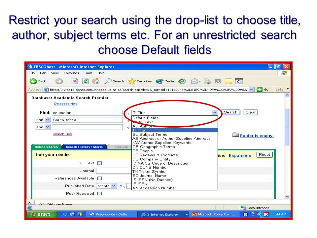Open the Database Help link

(66, 103)
